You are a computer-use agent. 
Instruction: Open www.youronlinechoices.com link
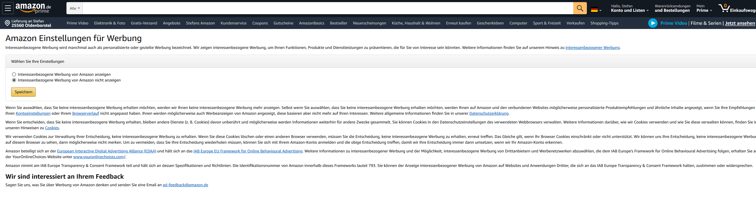(99, 157)
